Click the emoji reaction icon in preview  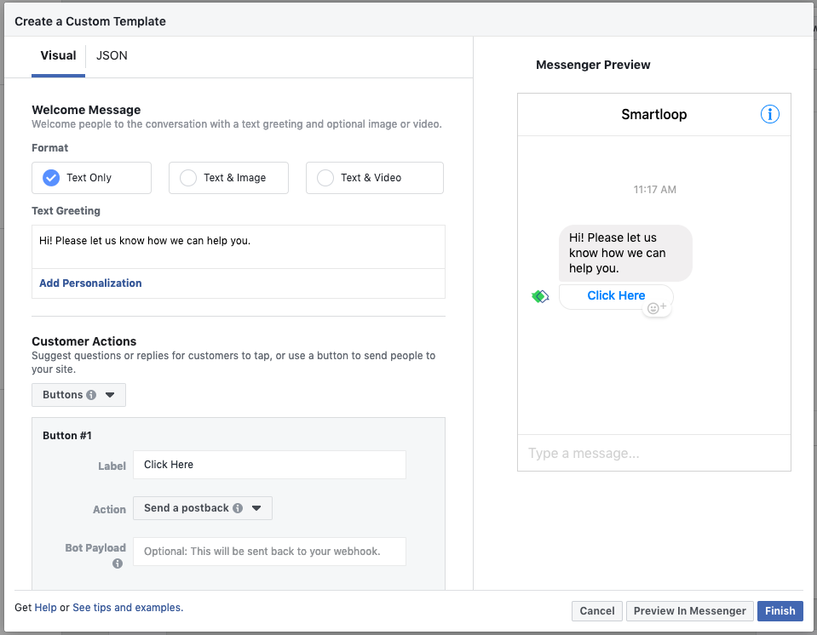pos(657,308)
